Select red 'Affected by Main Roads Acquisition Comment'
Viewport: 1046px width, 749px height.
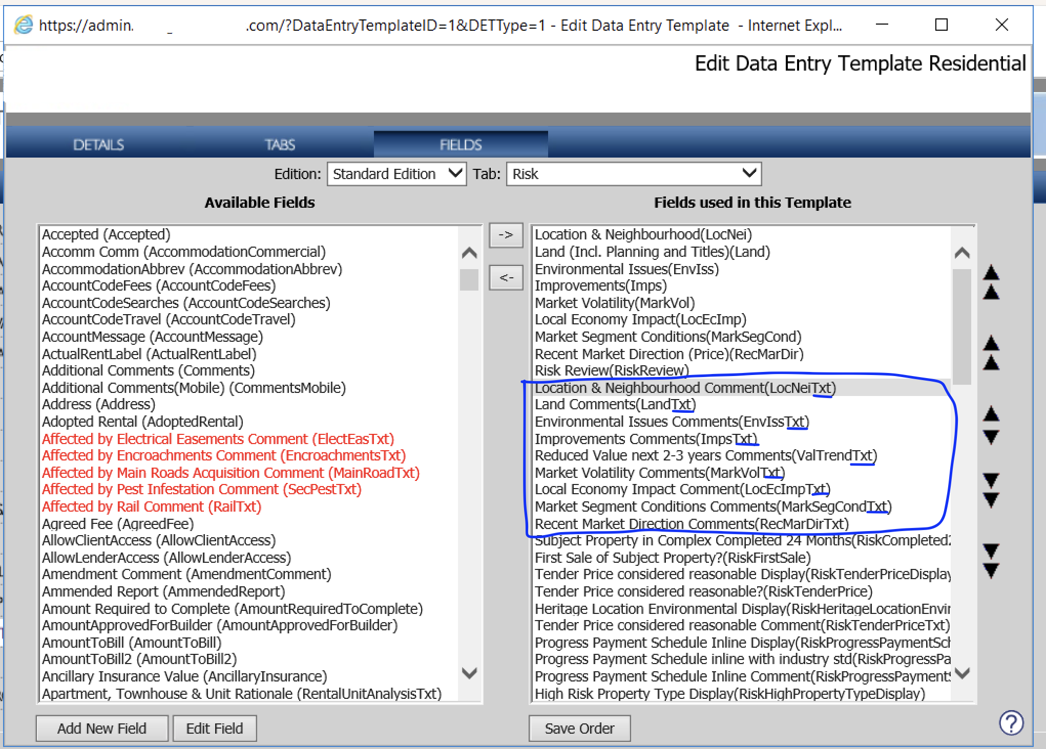coord(231,473)
